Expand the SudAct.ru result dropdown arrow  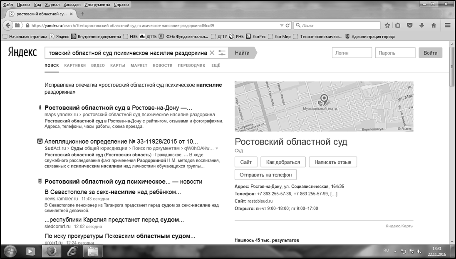coord(217,148)
